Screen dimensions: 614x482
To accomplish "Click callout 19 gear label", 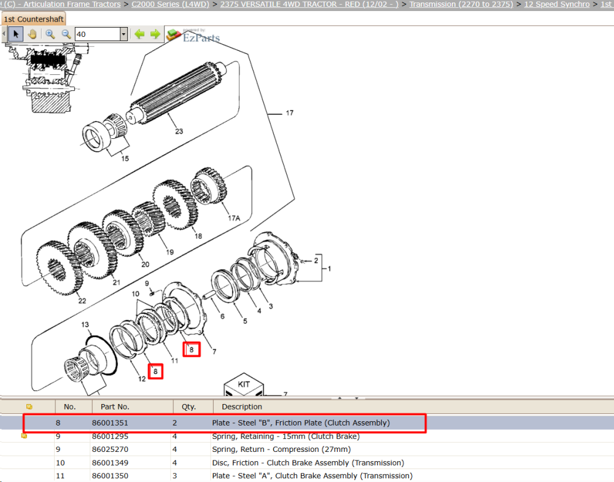I will coord(169,252).
